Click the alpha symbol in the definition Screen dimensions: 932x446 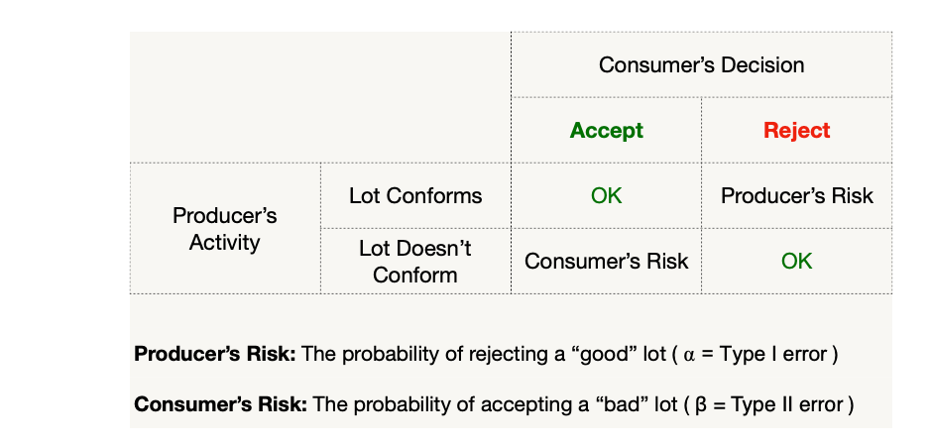(690, 354)
